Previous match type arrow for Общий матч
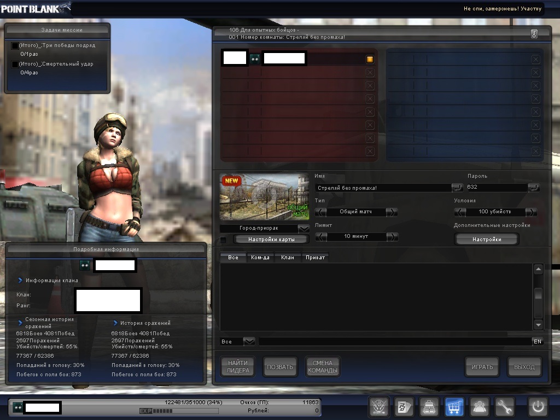This screenshot has height=420, width=560. click(320, 212)
